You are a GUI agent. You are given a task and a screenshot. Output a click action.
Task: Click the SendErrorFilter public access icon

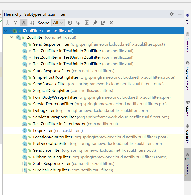(30, 150)
